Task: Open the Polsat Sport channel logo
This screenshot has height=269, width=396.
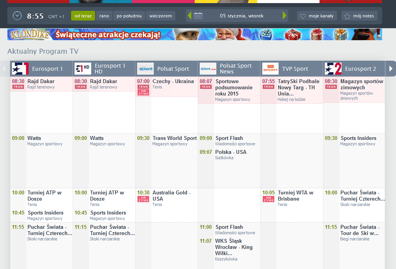Action: (x=145, y=69)
